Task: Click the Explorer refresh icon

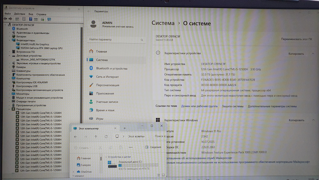Action: pos(106,137)
